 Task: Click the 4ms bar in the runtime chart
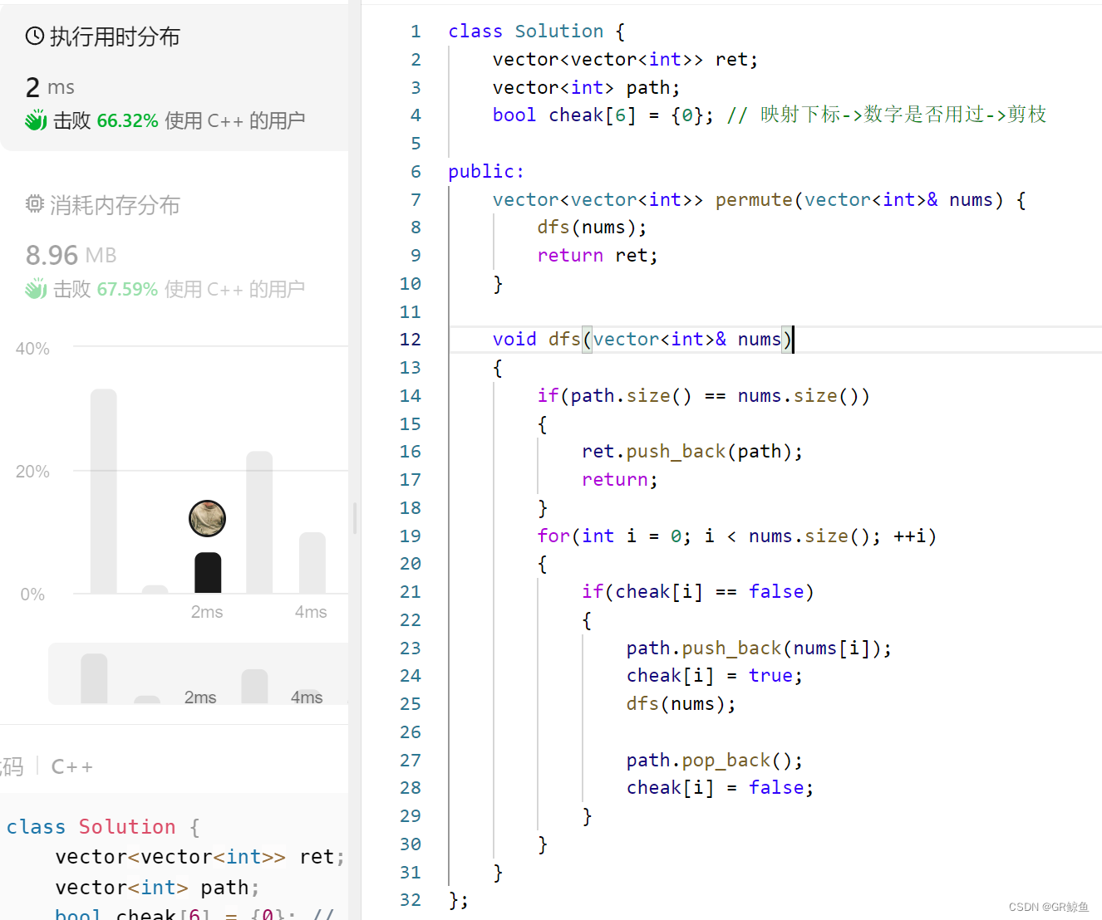312,563
